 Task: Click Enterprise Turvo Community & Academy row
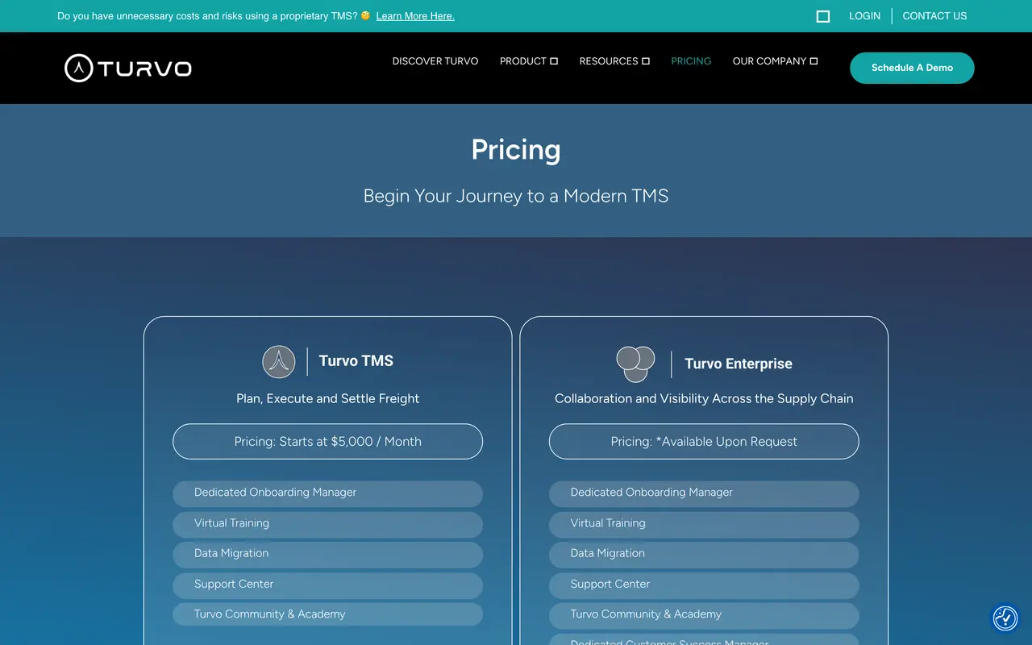704,615
